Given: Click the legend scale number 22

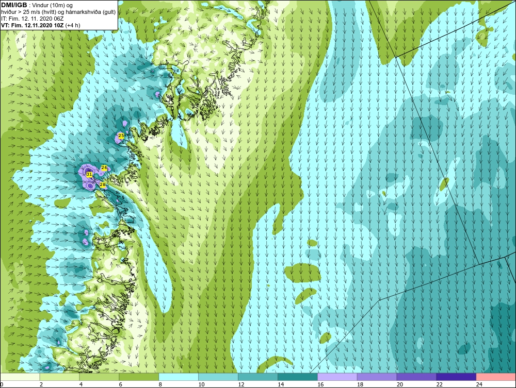Looking at the screenshot, I should click(x=439, y=384).
